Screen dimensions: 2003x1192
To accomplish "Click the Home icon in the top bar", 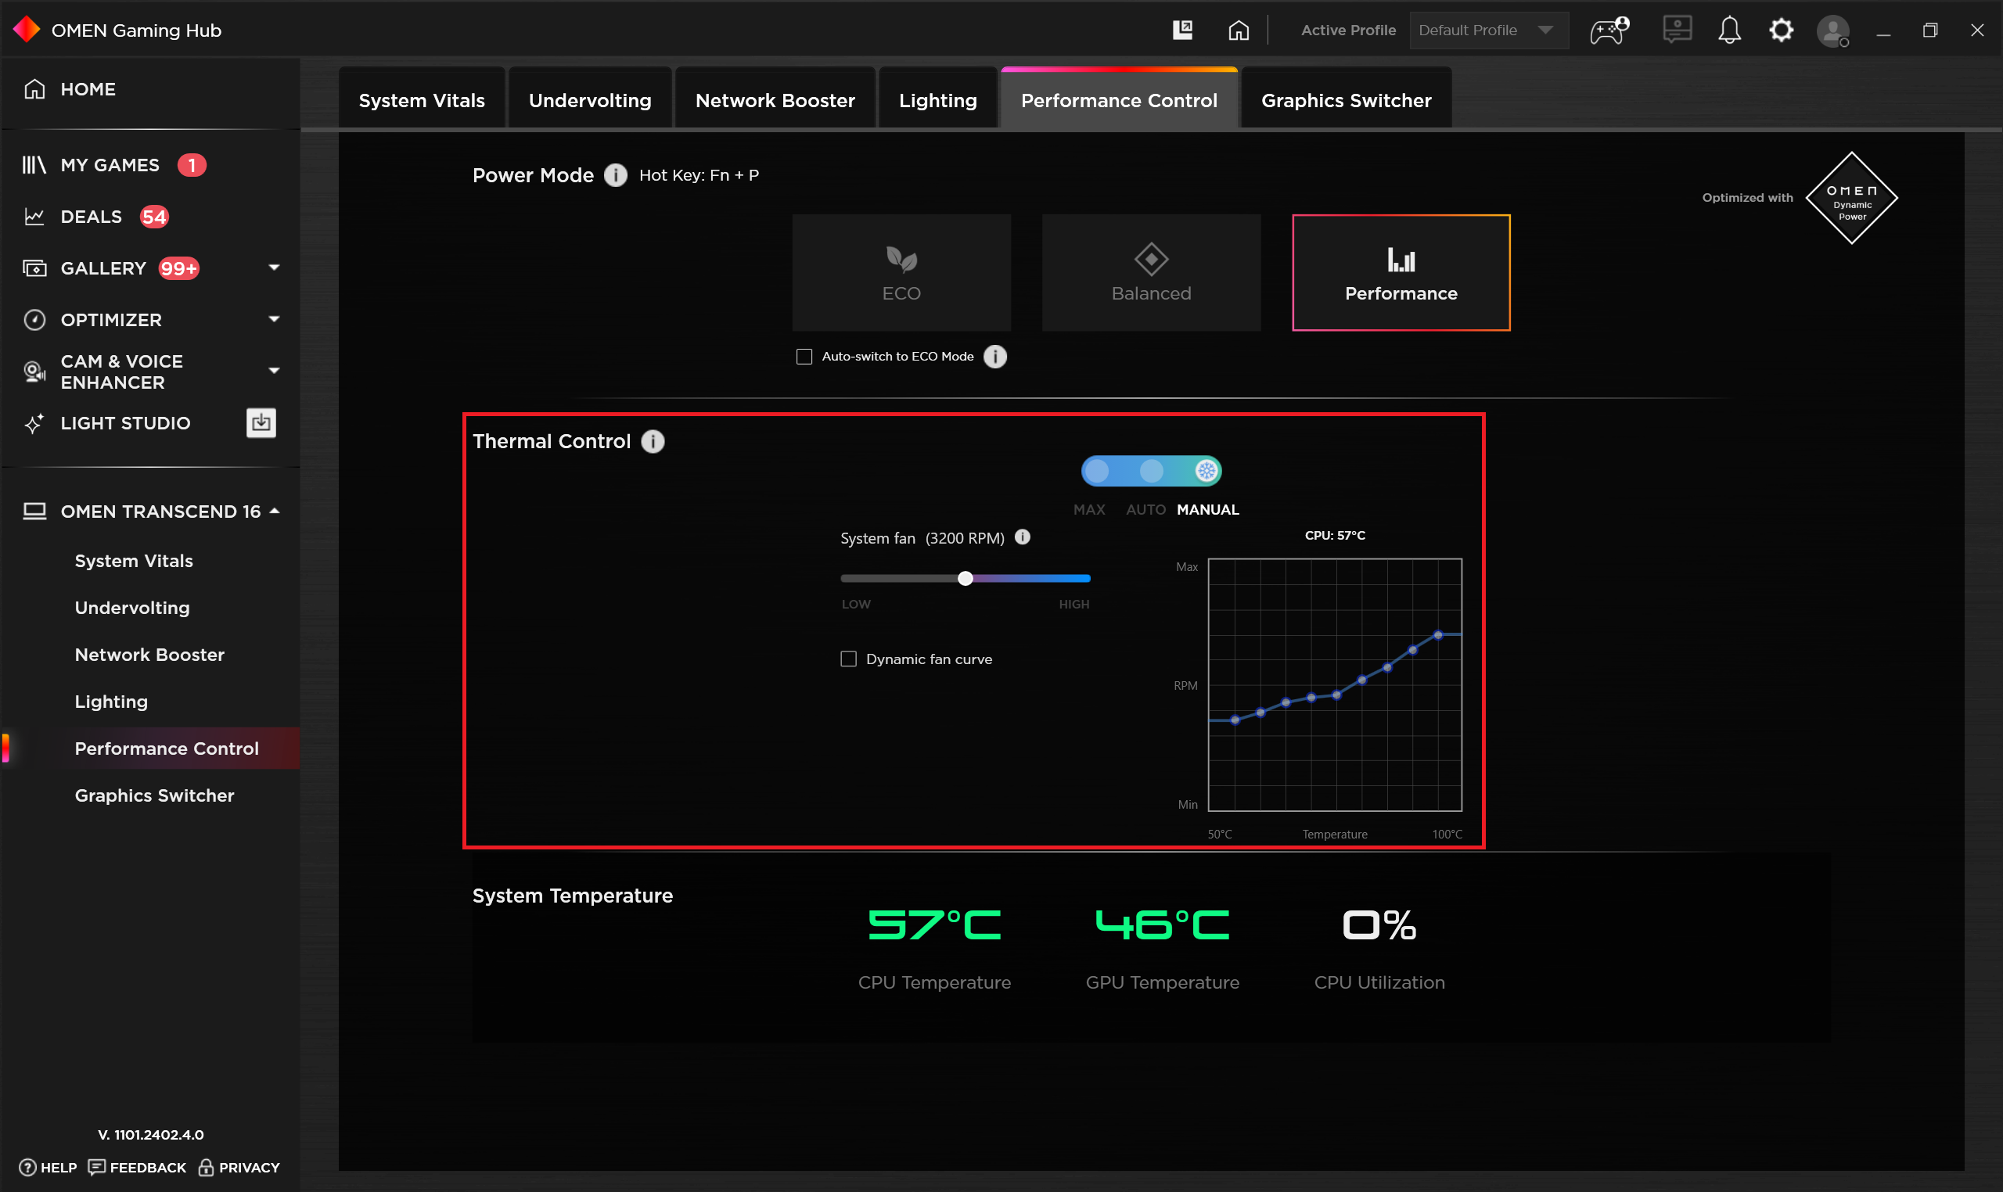I will click(x=1237, y=31).
